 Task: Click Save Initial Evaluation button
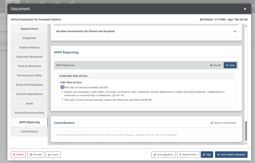coord(231,154)
